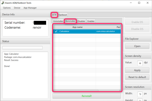Click the scrollbar left arrow in app table
Viewport: 152px width, 101px height.
click(x=54, y=91)
